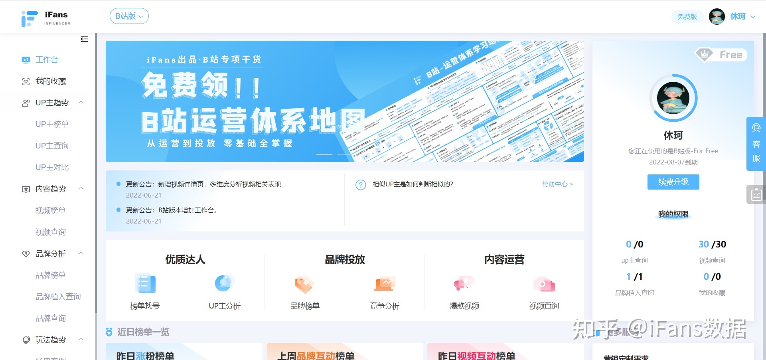Open 榜单找号 list icon
This screenshot has width=766, height=360.
point(145,283)
